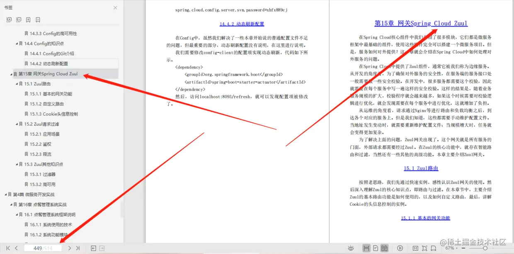Open bookmark 16.1.1 系统使用的技术
The height and width of the screenshot is (254, 514).
(x=51, y=225)
